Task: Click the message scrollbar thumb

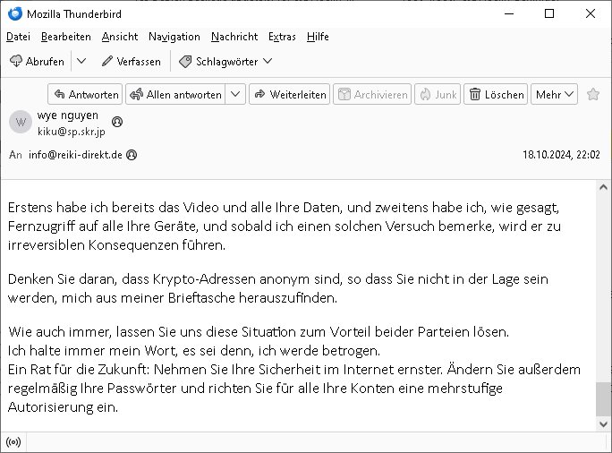Action: (603, 399)
